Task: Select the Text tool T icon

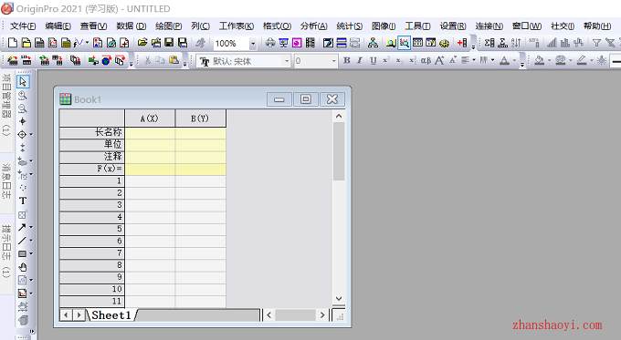Action: pos(23,201)
